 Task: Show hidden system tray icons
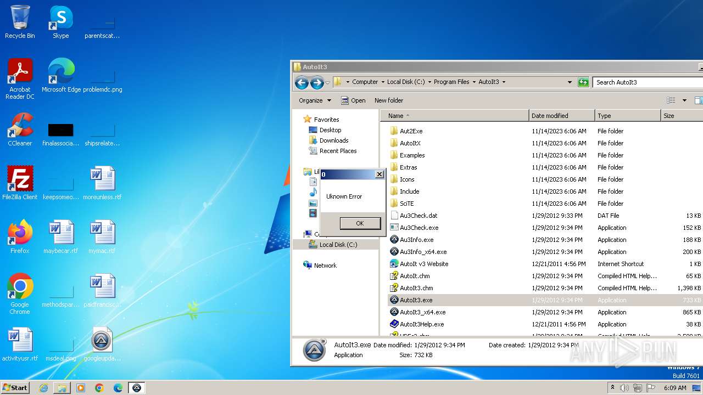pos(612,388)
